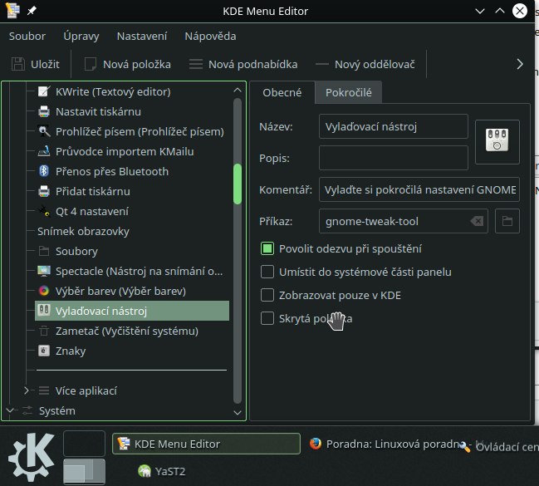This screenshot has width=539, height=486.
Task: Change the entry's icon via tweak-tool button
Action: click(x=497, y=142)
